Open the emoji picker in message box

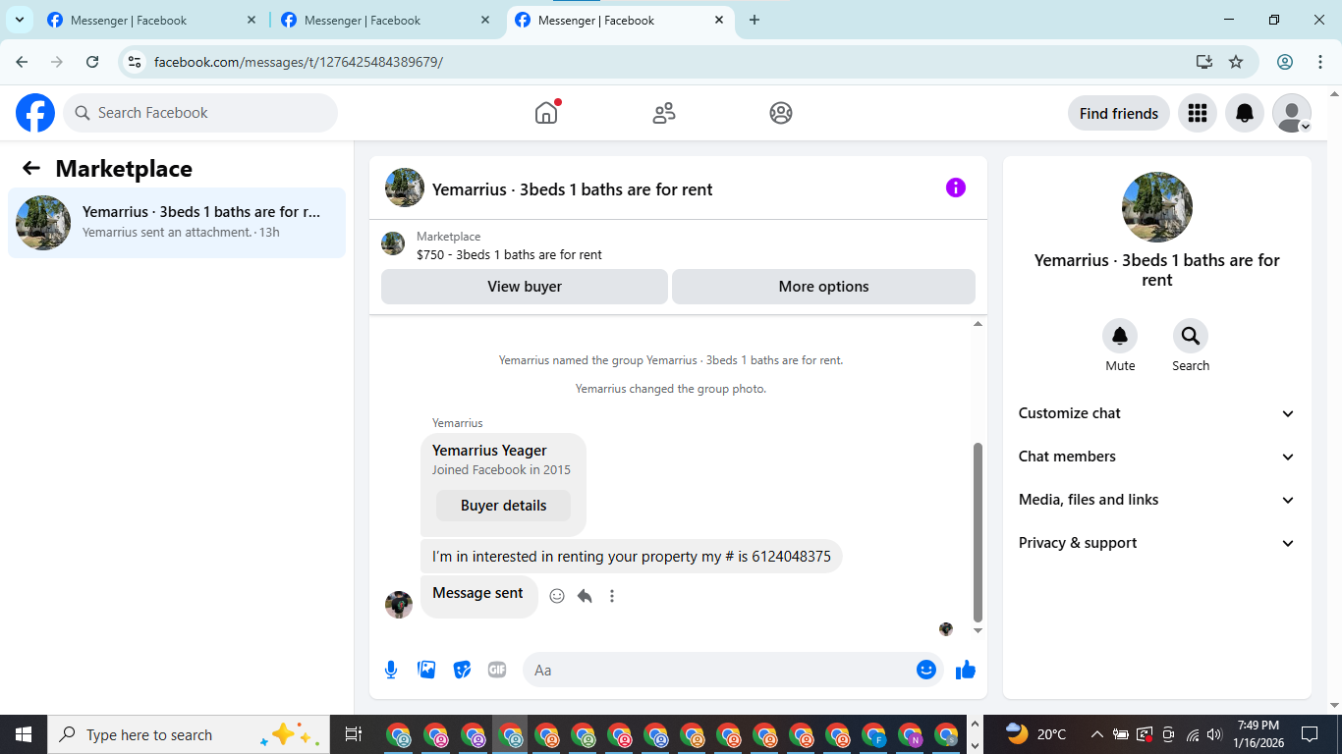[x=926, y=670]
